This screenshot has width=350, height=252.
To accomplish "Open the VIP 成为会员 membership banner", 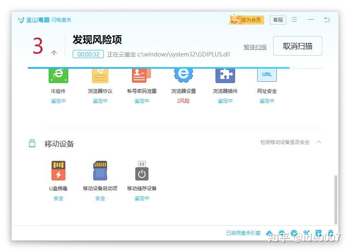I will [x=246, y=19].
